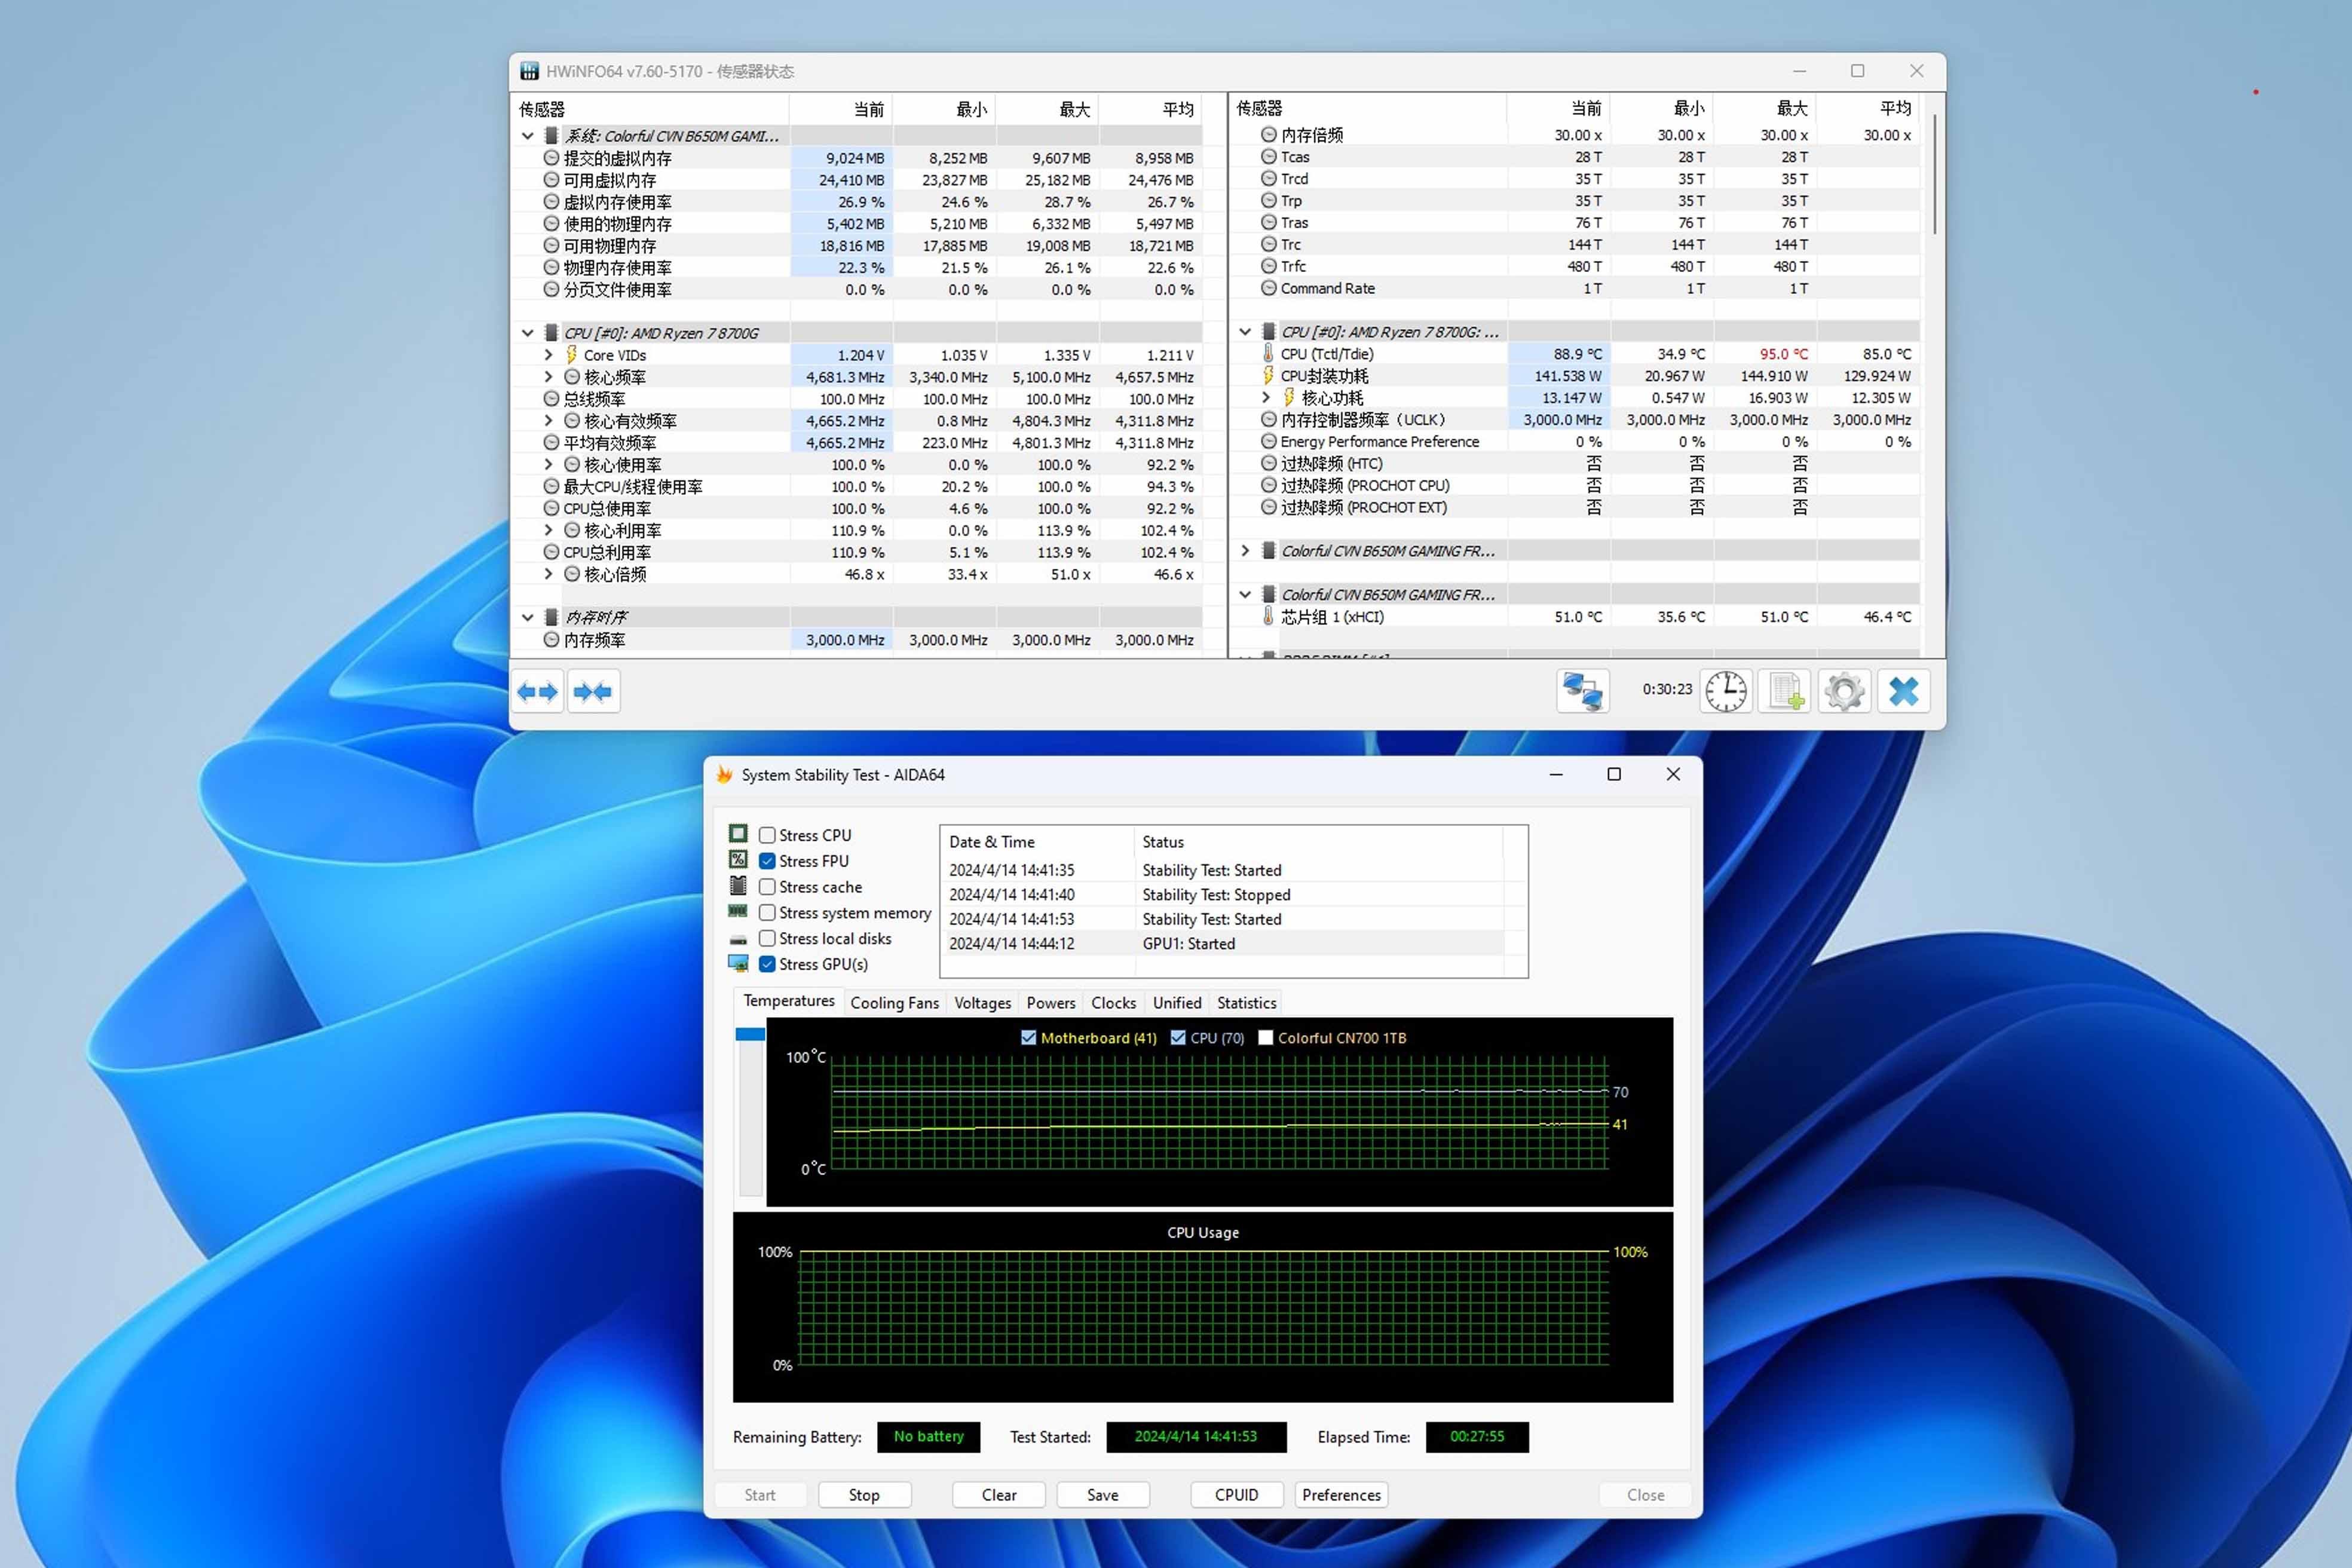Screen dimensions: 2352x1568
Task: Open HWiNFO sensor settings gear icon
Action: (1844, 691)
